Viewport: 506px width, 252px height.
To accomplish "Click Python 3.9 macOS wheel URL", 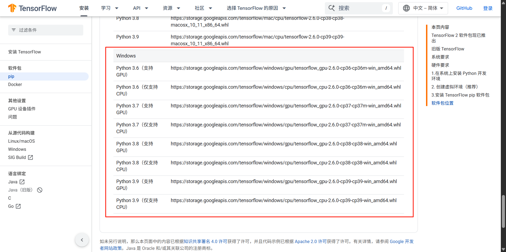I will 257,40.
